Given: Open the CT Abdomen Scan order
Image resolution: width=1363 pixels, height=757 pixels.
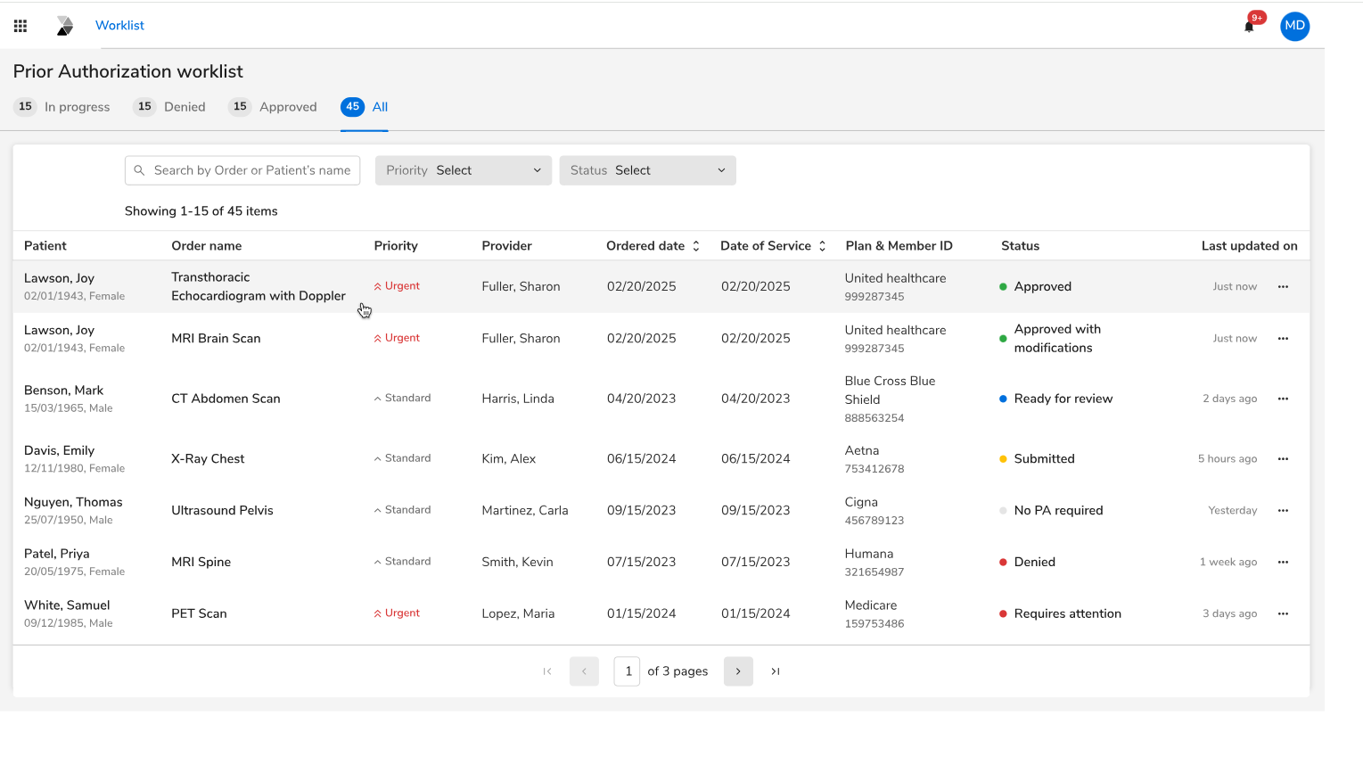Looking at the screenshot, I should click(x=226, y=399).
